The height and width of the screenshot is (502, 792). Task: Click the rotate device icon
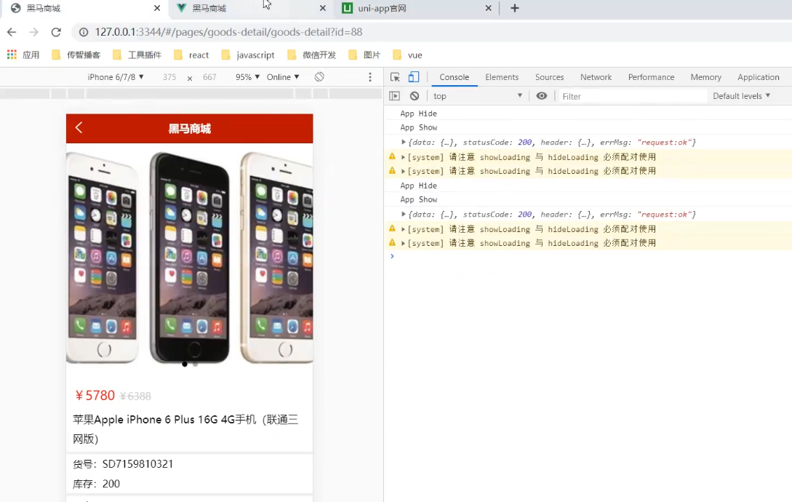point(319,77)
